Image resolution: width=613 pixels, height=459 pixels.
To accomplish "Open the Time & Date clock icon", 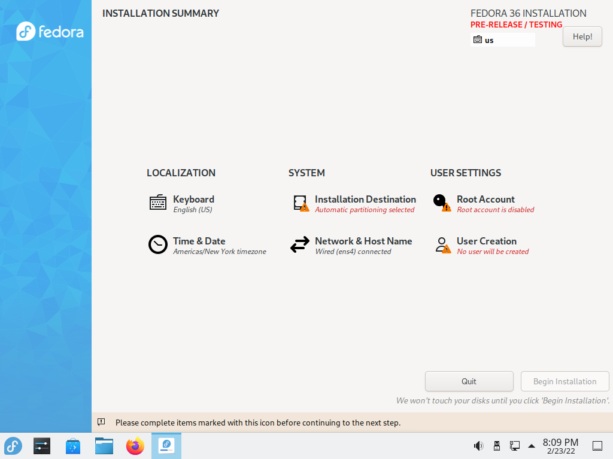I will (x=158, y=244).
